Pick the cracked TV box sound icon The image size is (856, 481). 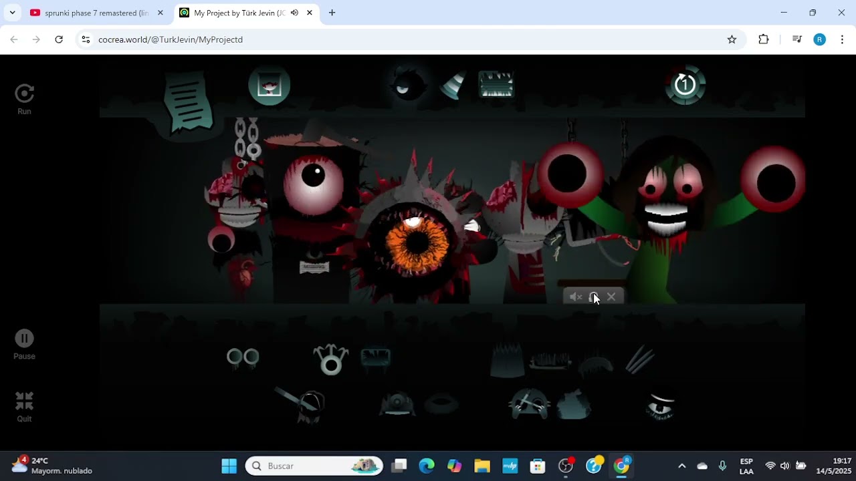point(376,358)
